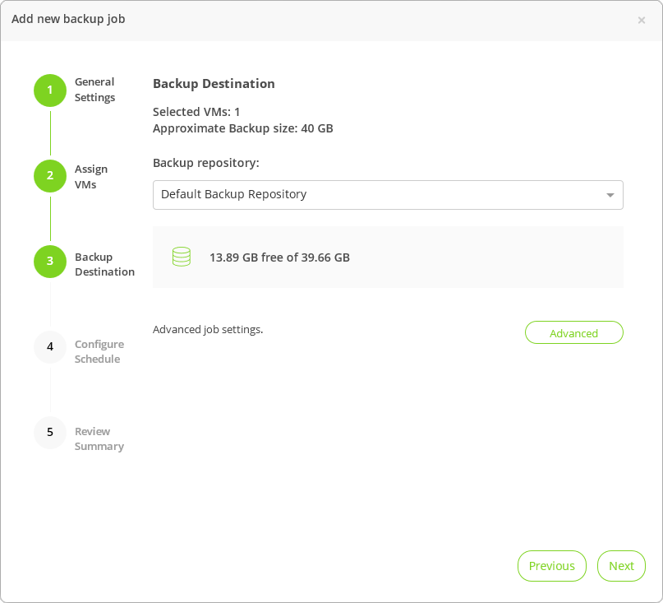Click the step 2 circle icon
This screenshot has width=663, height=603.
click(x=50, y=176)
